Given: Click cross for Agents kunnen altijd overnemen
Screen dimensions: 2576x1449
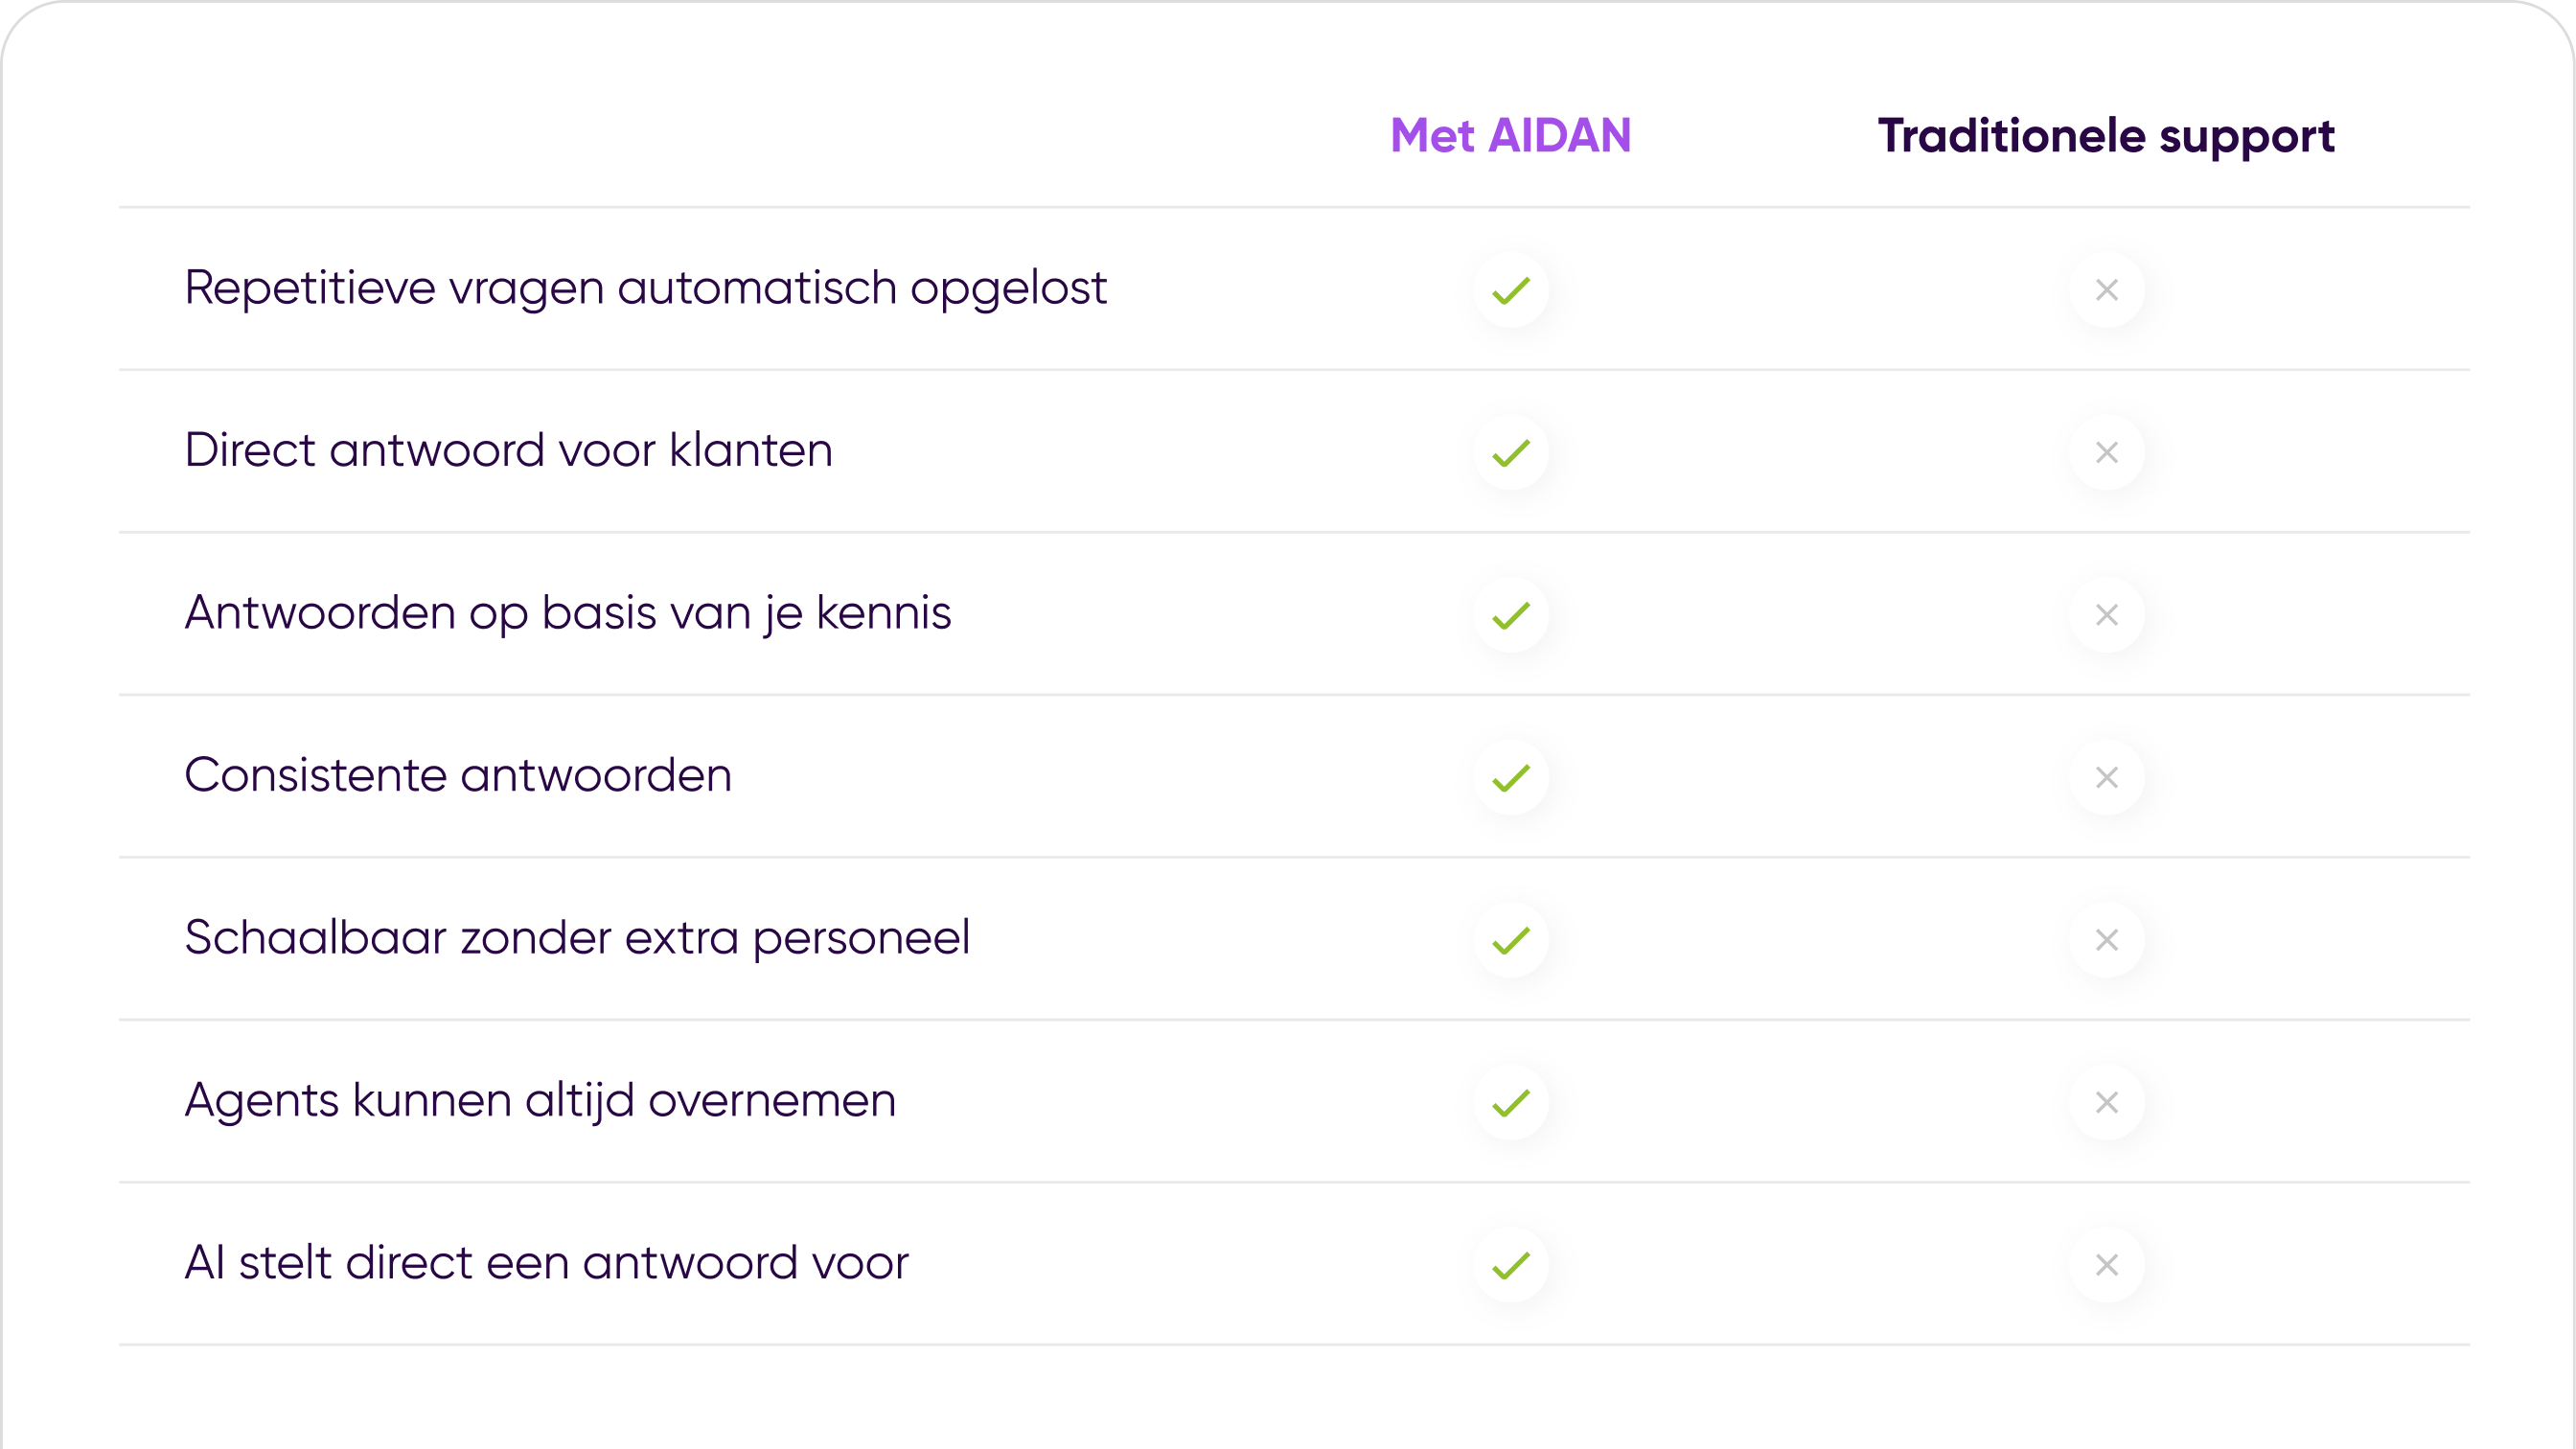Looking at the screenshot, I should point(2107,1103).
